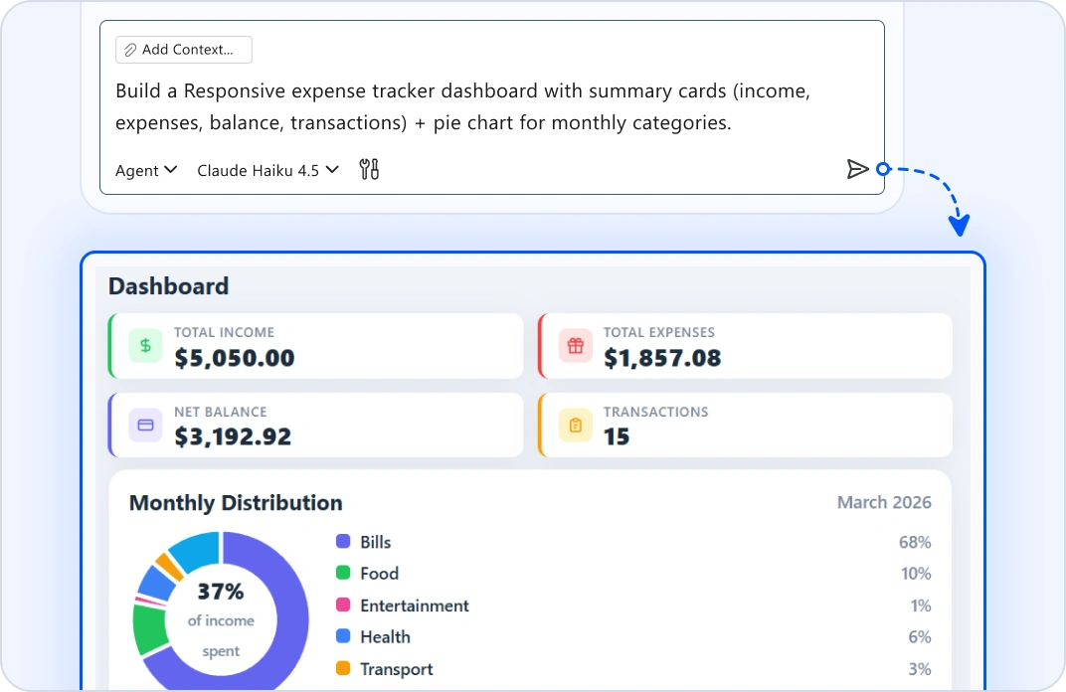Screen dimensions: 1066x692
Task: Select the $3,192.92 net balance value
Action: [233, 436]
